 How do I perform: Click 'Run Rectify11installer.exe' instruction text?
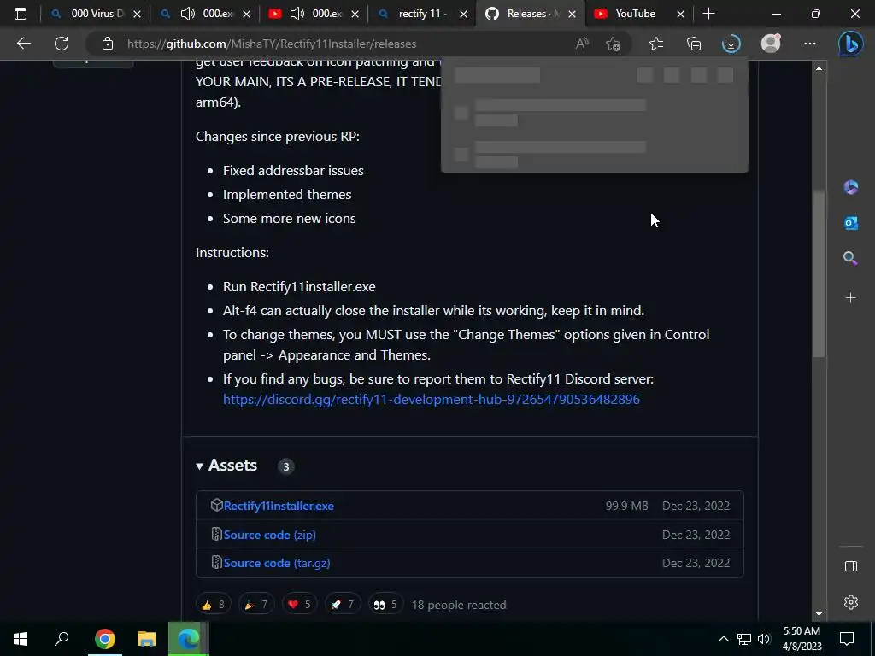click(x=299, y=287)
